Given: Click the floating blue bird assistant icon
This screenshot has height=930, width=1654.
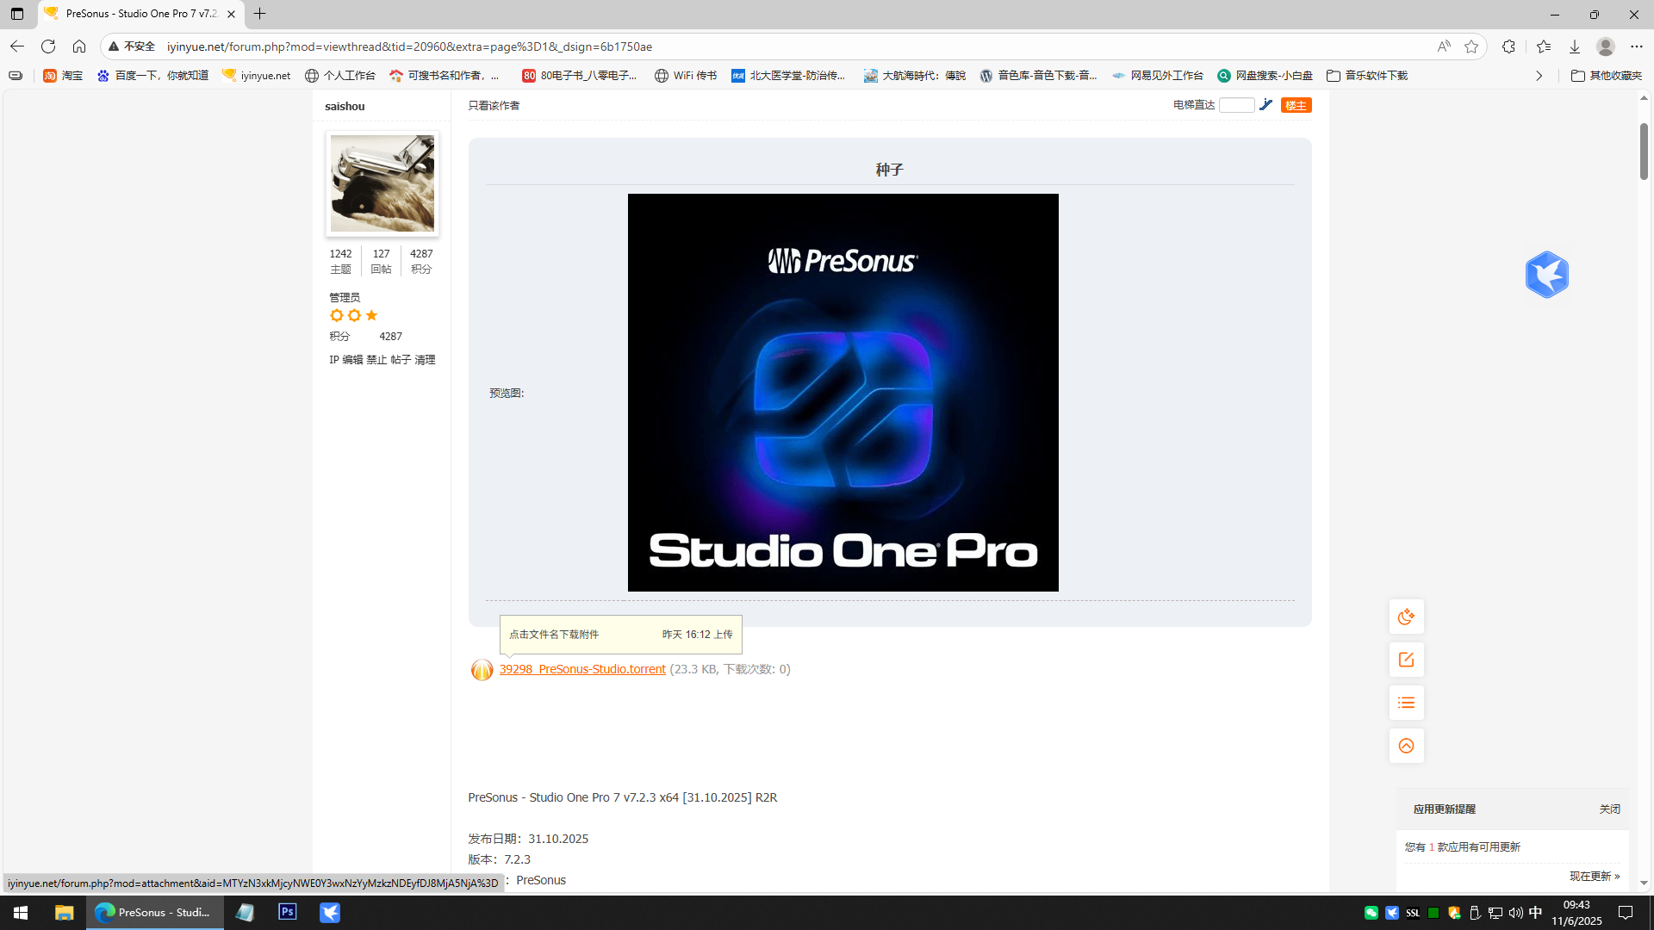Looking at the screenshot, I should pos(1546,275).
